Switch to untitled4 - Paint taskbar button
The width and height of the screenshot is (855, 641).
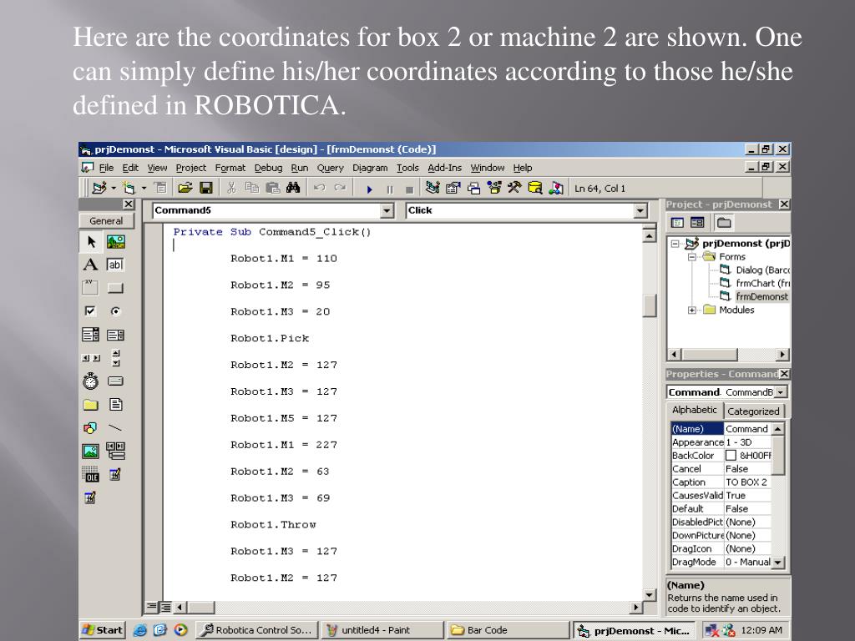(x=382, y=630)
